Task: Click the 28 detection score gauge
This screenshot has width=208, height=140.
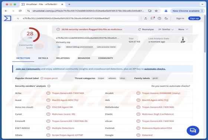Action: [30, 35]
